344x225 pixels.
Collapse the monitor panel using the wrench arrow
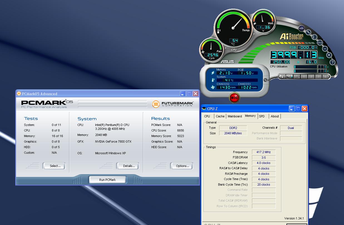[266, 80]
